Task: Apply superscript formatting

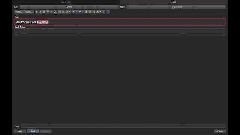Action: click(48, 12)
